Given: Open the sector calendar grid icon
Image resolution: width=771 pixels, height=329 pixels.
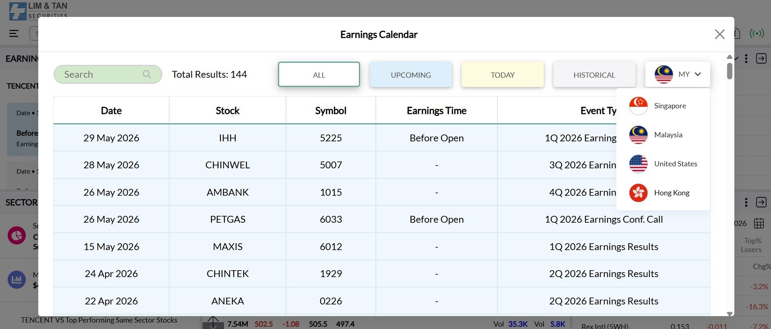Looking at the screenshot, I should coord(759,223).
